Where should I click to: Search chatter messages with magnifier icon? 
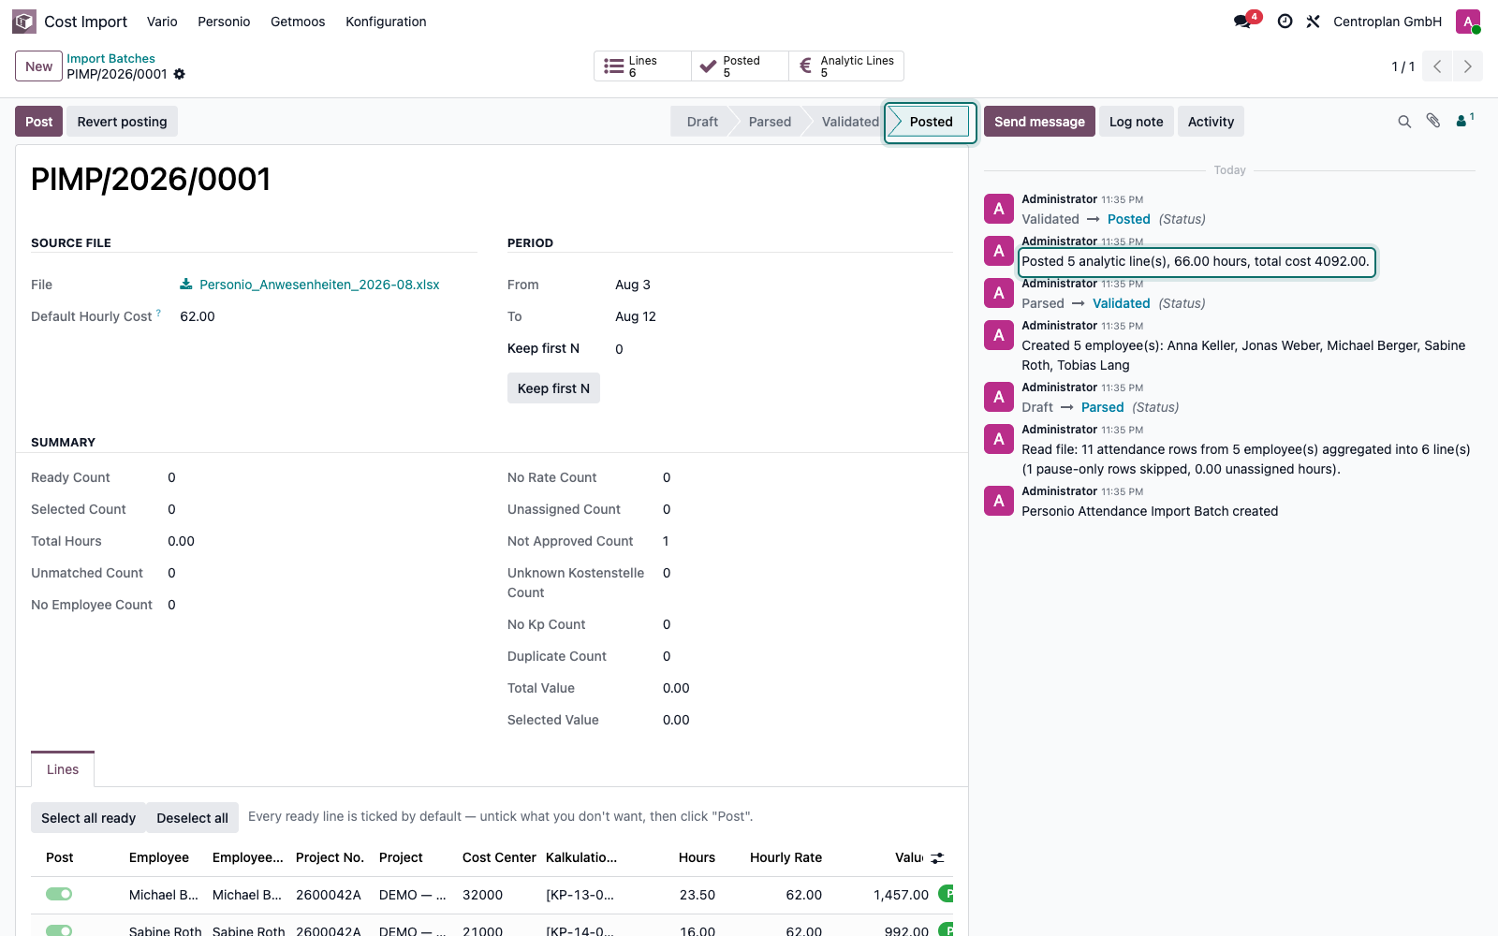[x=1404, y=122]
